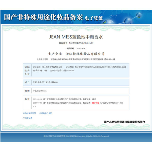Click the 国产非特殊用途化妆品备案服务平台 footer label
This screenshot has width=152, height=152.
pyautogui.click(x=124, y=122)
